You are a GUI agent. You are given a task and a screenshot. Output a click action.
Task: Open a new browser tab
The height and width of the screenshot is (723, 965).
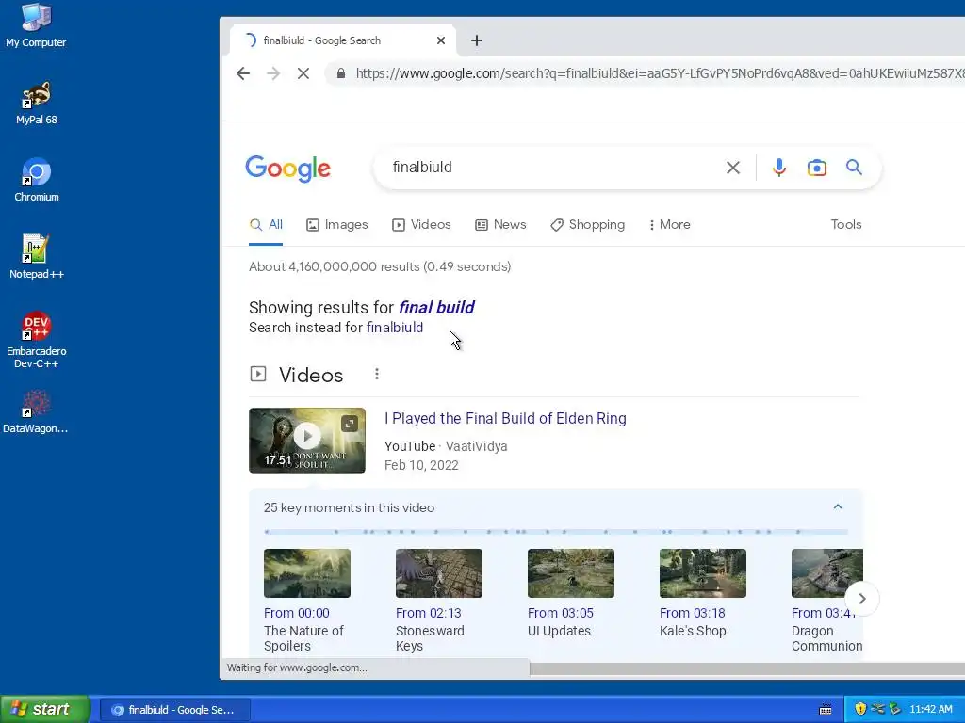click(x=476, y=40)
